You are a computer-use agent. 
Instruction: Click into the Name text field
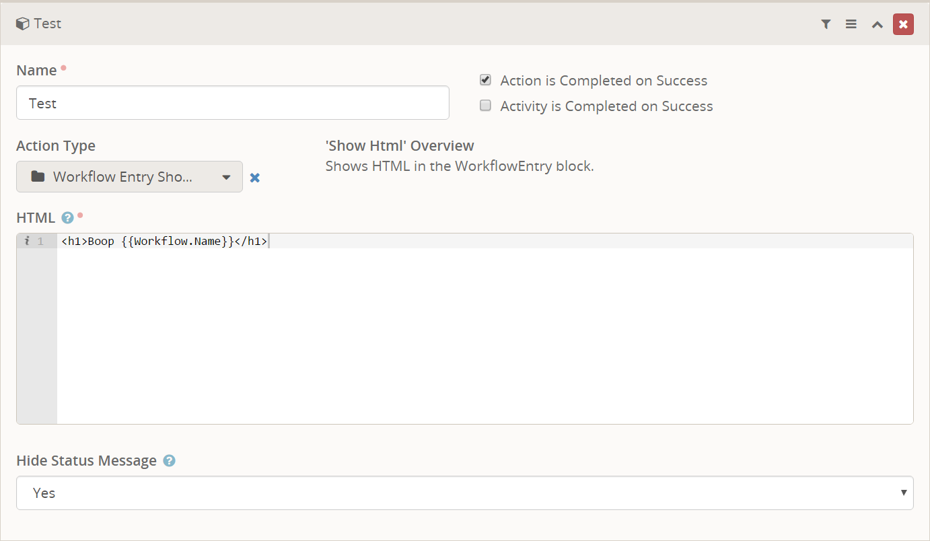pos(232,103)
